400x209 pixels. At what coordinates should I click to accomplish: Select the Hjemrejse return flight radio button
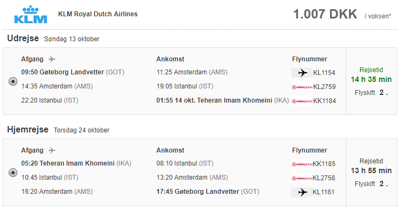coord(13,173)
